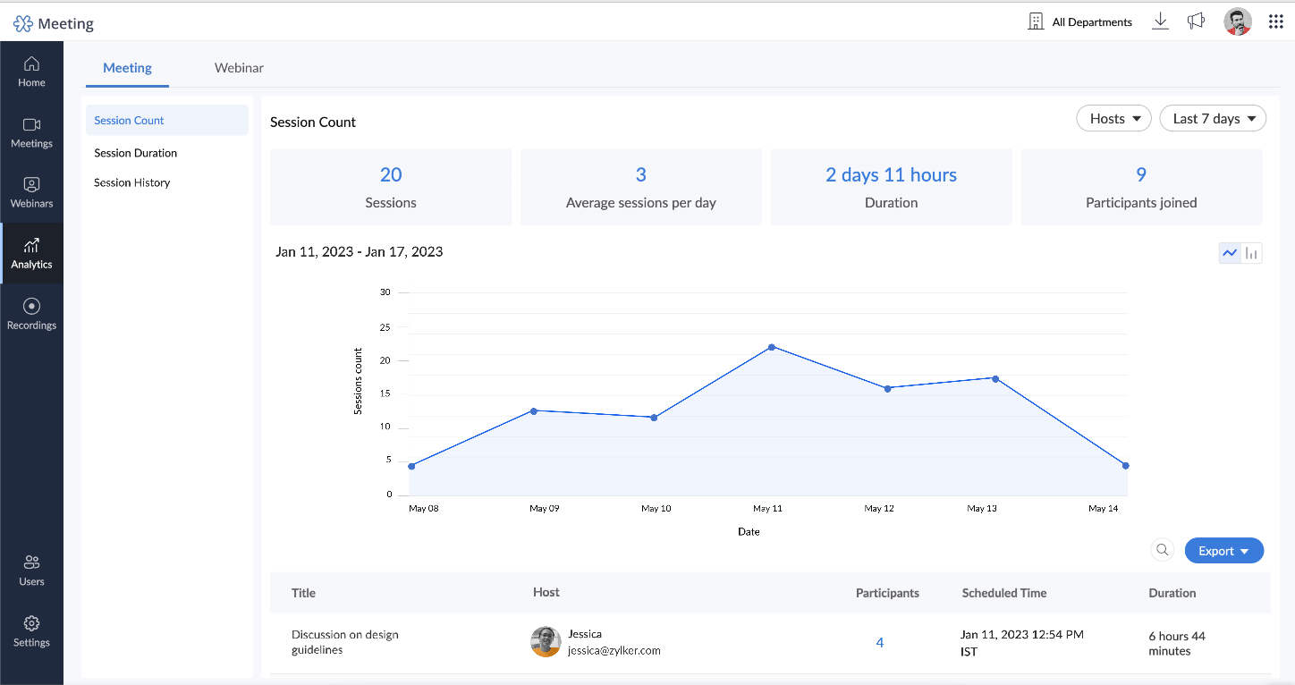The width and height of the screenshot is (1295, 685).
Task: Enable the line chart view
Action: [x=1230, y=253]
